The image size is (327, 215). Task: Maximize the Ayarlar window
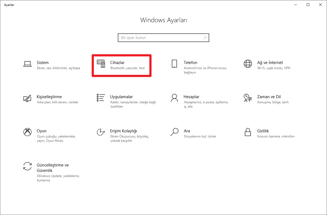308,5
